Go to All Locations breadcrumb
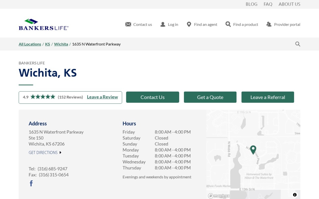The height and width of the screenshot is (199, 319). pos(30,44)
